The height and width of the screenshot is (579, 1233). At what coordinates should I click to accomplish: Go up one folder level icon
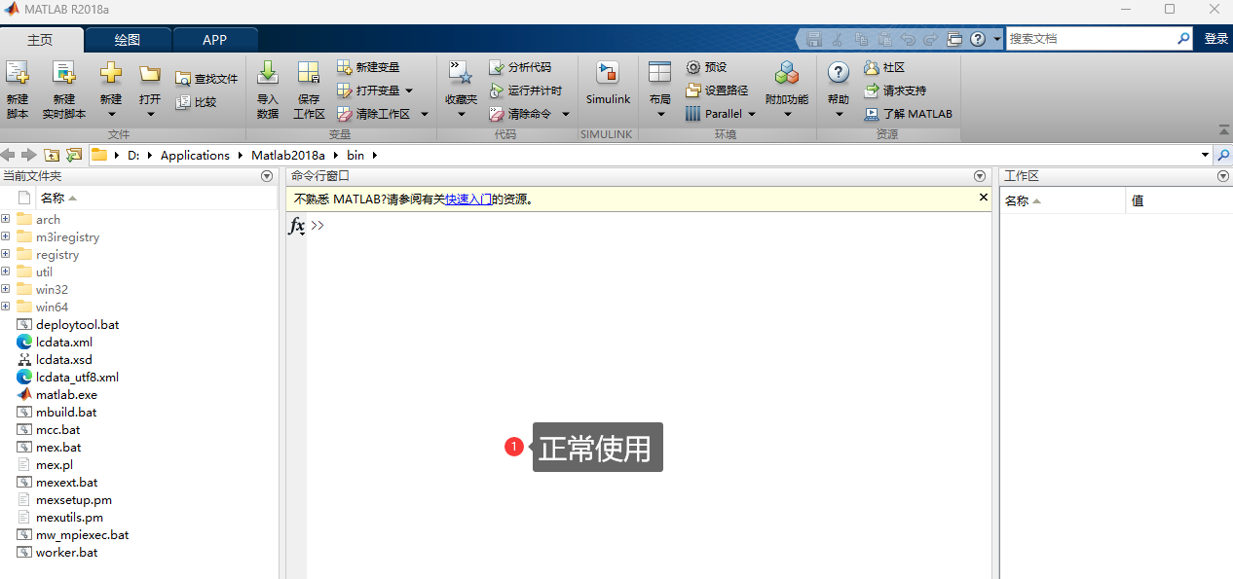tap(52, 155)
